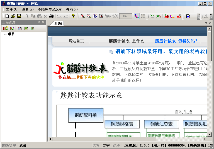
Task: Expand the toolbar overflow chevron next to N icon
Action: [199, 16]
